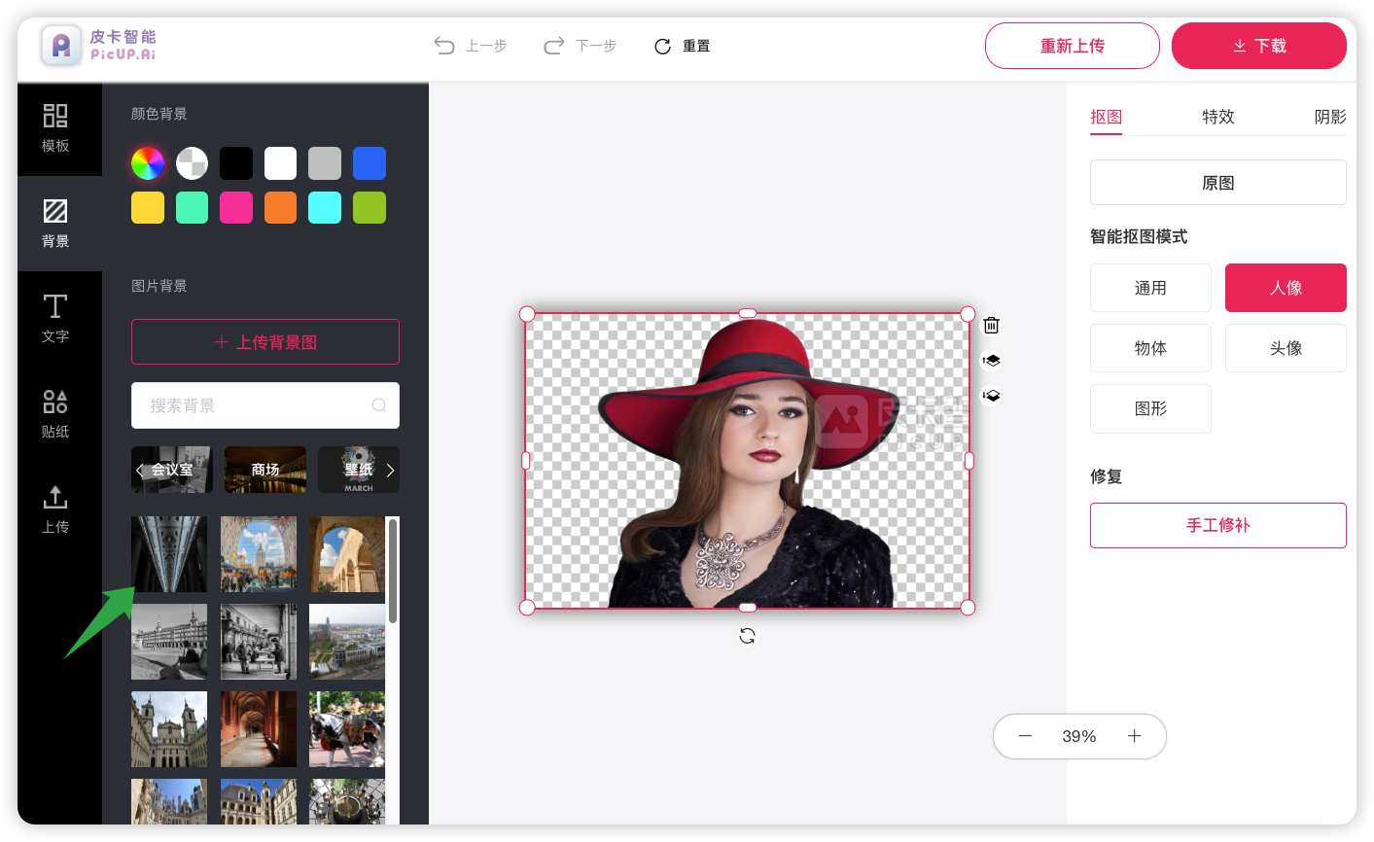Screen dimensions: 1374x842
Task: Select 头像 avatar cutout mode
Action: [1286, 348]
